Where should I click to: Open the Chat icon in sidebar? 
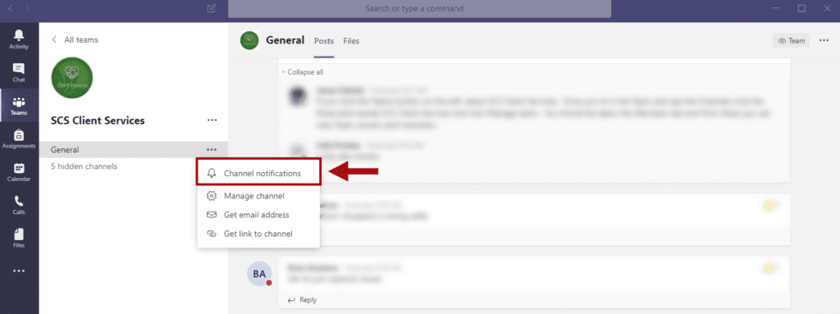tap(19, 69)
